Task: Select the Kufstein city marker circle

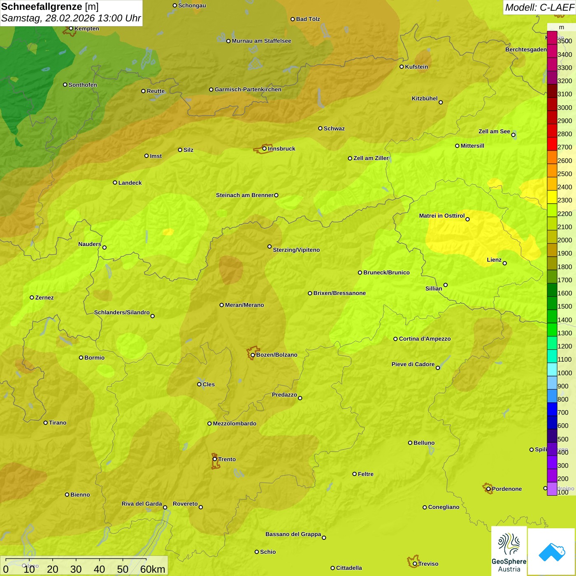Action: [x=402, y=67]
